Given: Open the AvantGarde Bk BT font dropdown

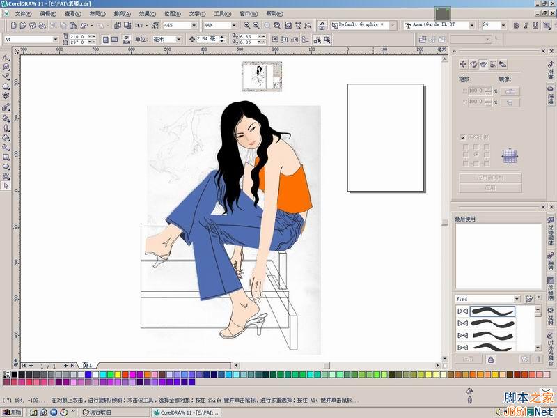Looking at the screenshot, I should pyautogui.click(x=472, y=25).
